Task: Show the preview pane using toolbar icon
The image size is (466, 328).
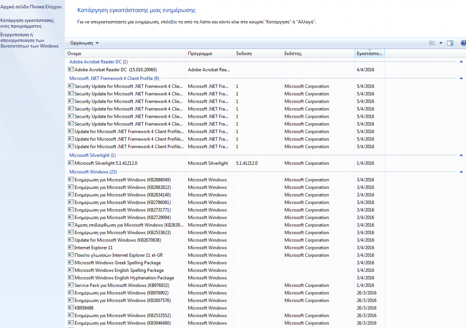Action: tap(450, 43)
